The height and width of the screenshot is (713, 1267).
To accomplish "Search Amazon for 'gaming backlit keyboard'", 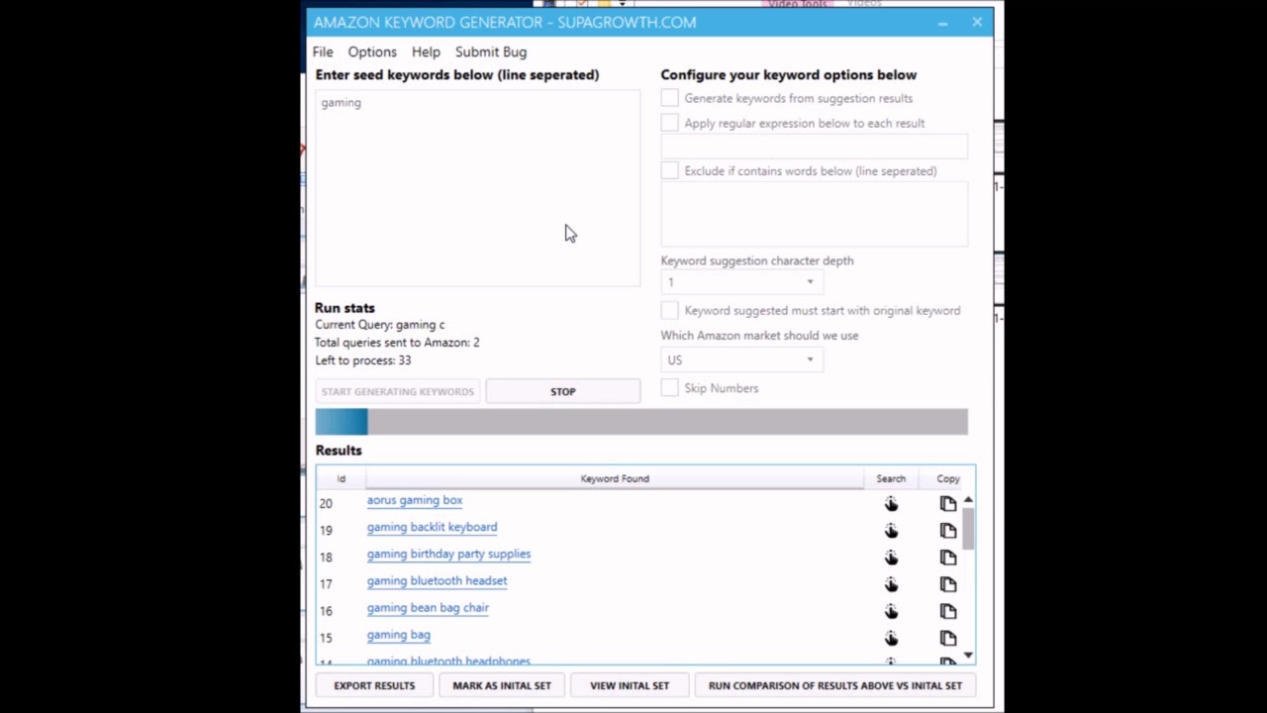I will click(891, 531).
